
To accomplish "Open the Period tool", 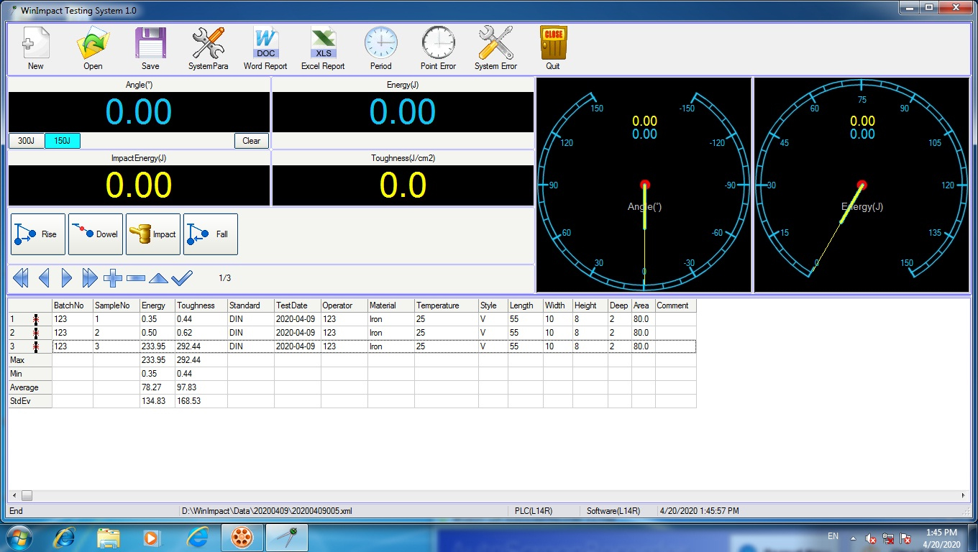I will pos(380,47).
